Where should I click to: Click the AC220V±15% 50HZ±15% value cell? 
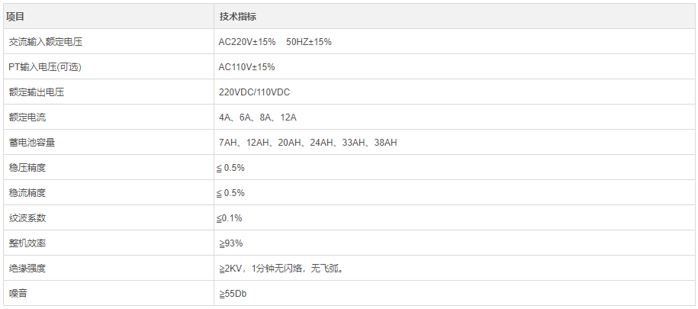point(275,42)
